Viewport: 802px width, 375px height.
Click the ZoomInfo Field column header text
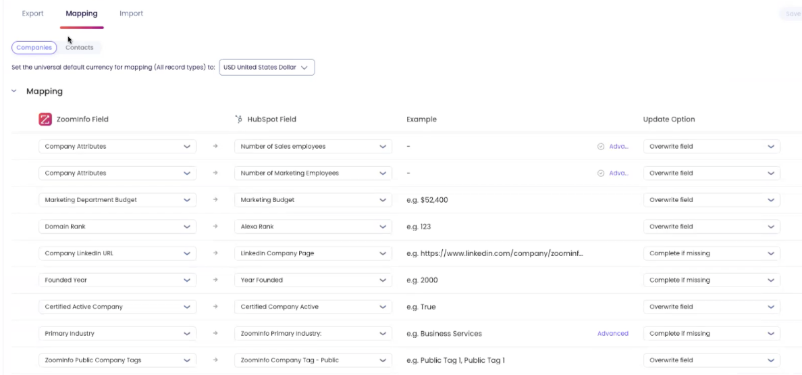tap(82, 119)
